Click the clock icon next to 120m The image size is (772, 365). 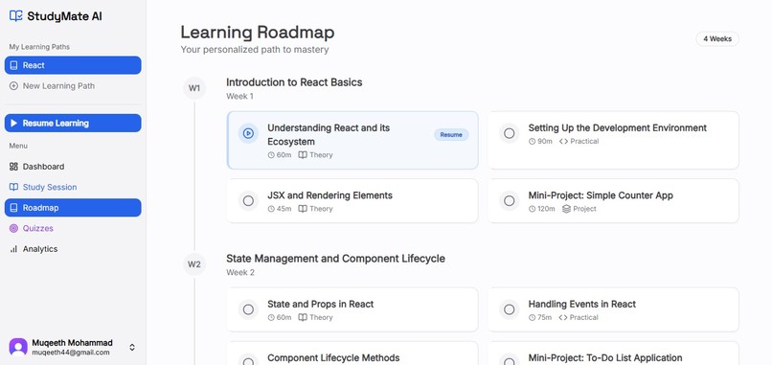532,209
